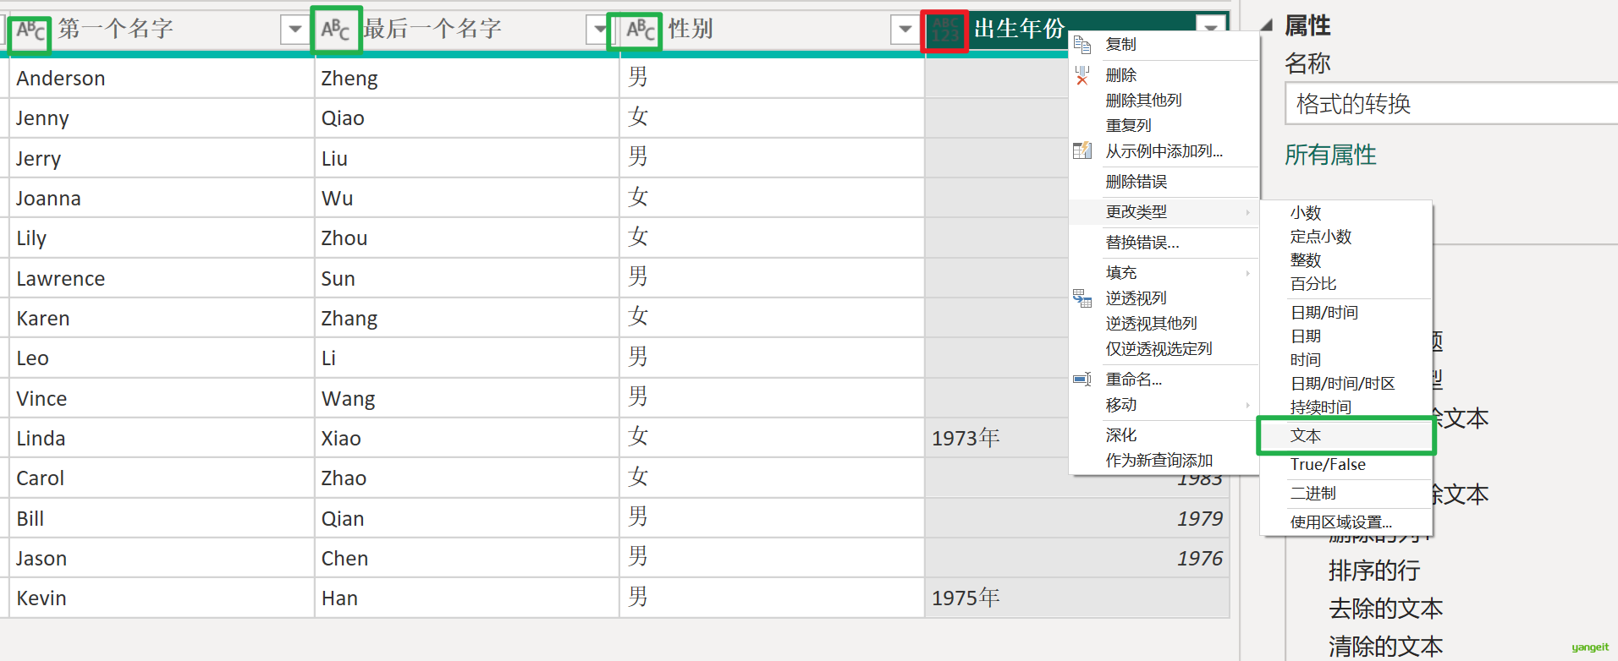The image size is (1618, 661).
Task: Click the 逆透视列 icon in menu
Action: click(x=1082, y=298)
